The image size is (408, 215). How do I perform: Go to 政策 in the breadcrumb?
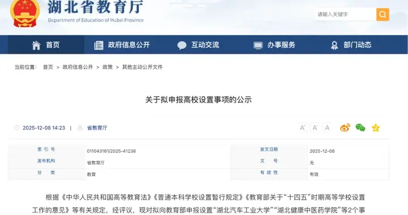click(x=108, y=67)
